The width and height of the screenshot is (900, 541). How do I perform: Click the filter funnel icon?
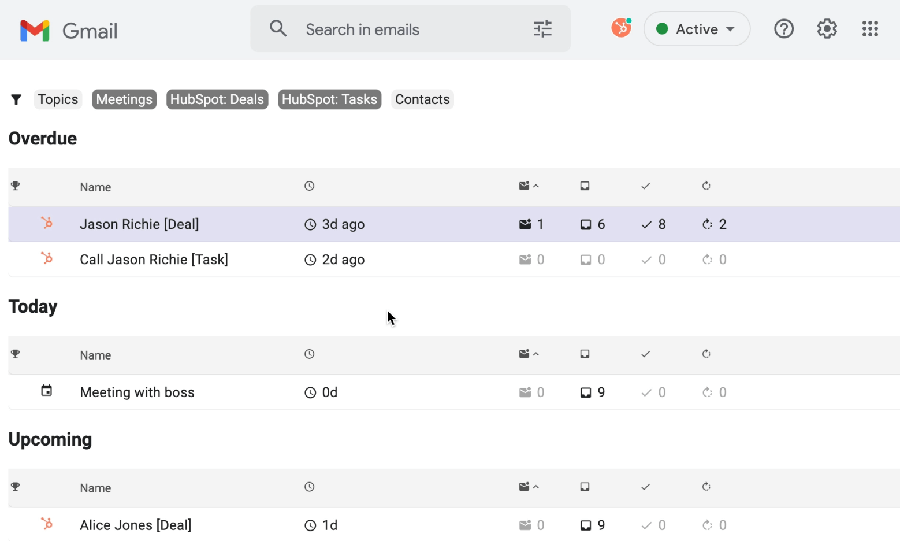(16, 100)
